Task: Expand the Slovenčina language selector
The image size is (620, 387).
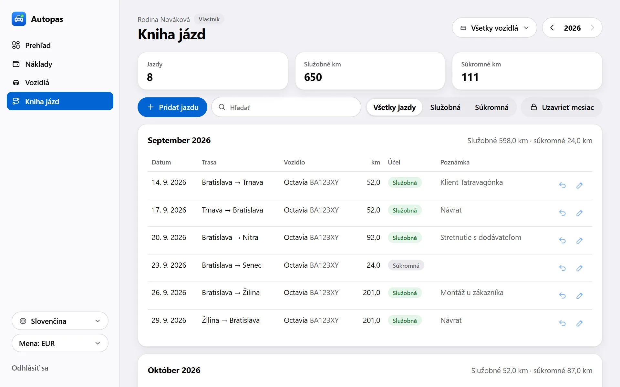Action: [x=60, y=321]
